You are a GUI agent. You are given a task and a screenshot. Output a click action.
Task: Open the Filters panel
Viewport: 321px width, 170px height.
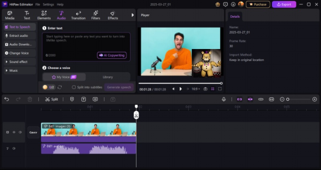click(x=95, y=15)
